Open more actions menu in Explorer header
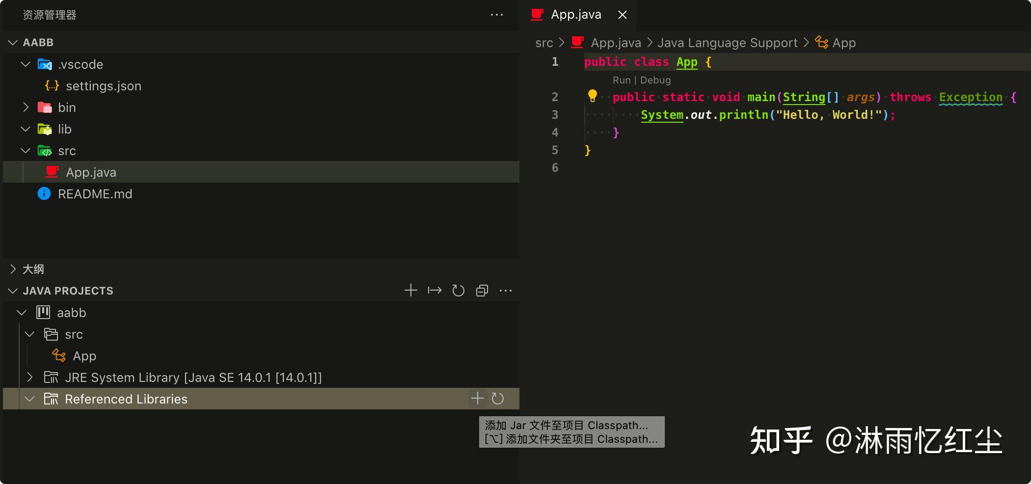1031x484 pixels. (x=497, y=15)
